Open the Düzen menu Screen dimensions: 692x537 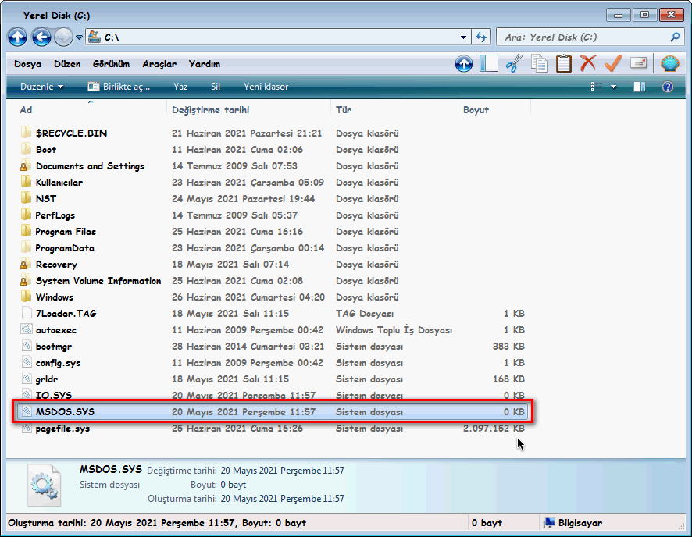click(67, 64)
